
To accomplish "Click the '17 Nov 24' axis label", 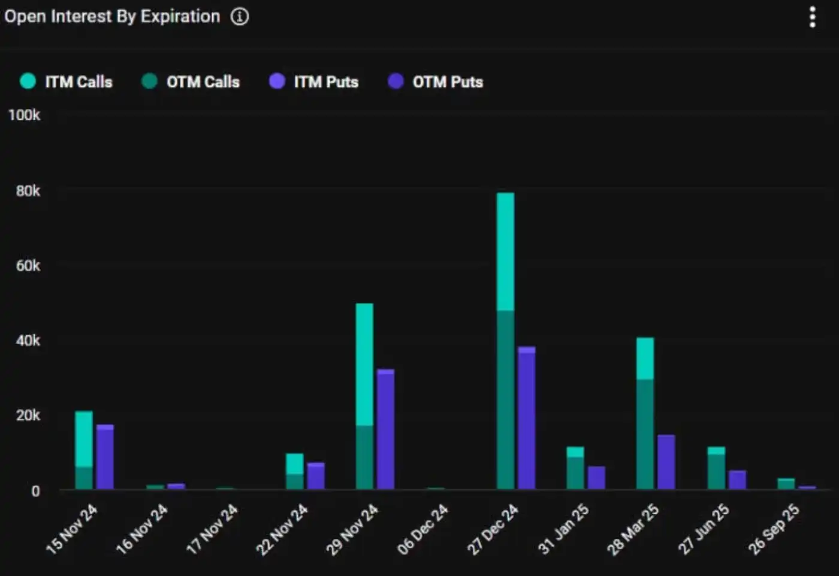I will 212,529.
